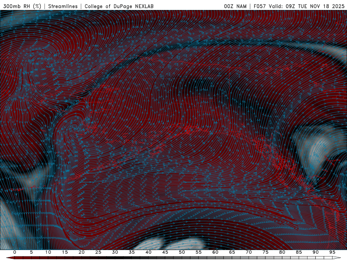The image size is (347, 260).
Task: Click the colorbar label "55"
Action: click(199, 252)
